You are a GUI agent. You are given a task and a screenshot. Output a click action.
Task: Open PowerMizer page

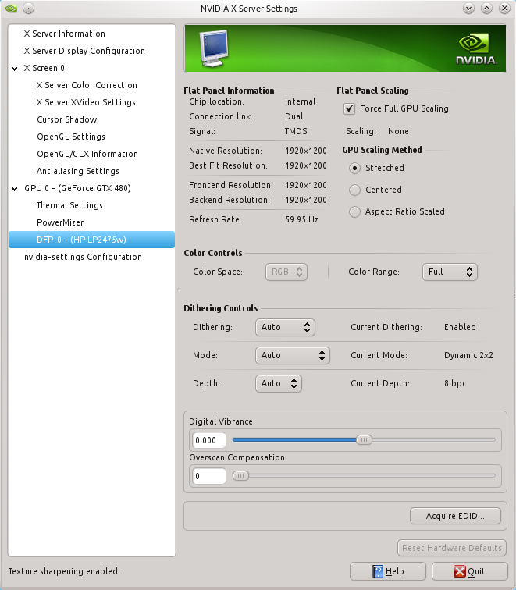pos(60,222)
